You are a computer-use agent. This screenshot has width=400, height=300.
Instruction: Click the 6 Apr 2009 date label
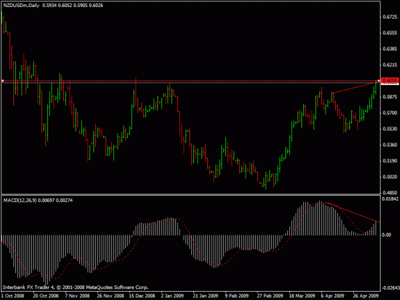tap(332, 296)
